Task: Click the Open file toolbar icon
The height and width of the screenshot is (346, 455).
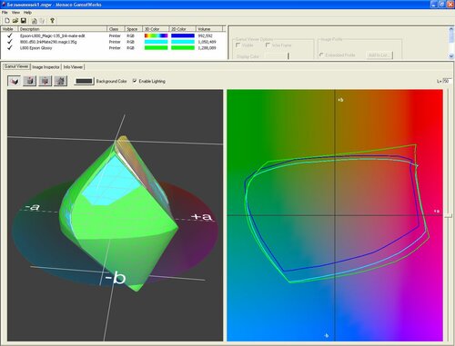Action: 15,21
